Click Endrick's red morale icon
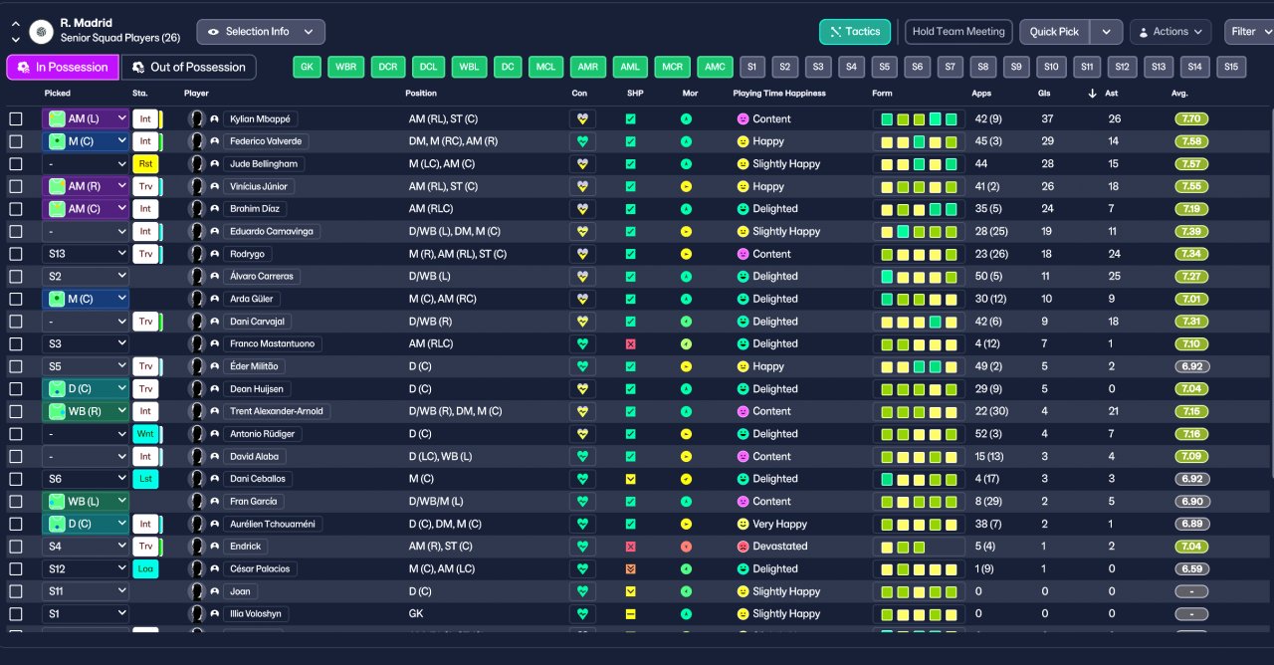Image resolution: width=1274 pixels, height=665 pixels. tap(686, 547)
